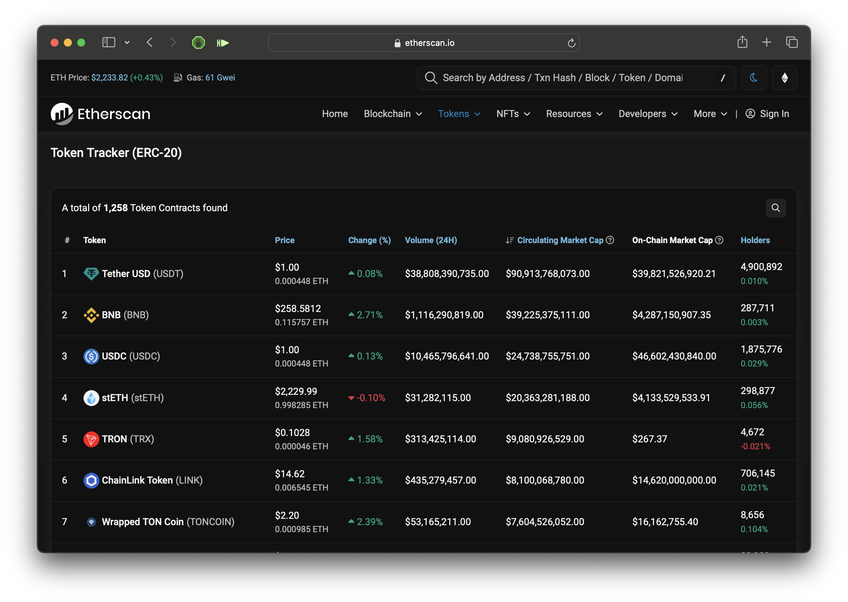This screenshot has height=602, width=848.
Task: Open the ChainLink Token (LINK) page
Action: 152,480
